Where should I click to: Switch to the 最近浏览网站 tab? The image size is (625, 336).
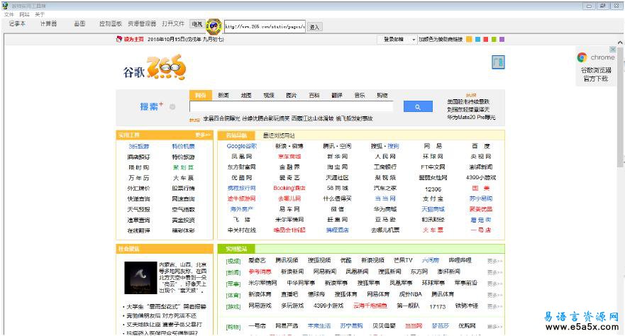279,135
